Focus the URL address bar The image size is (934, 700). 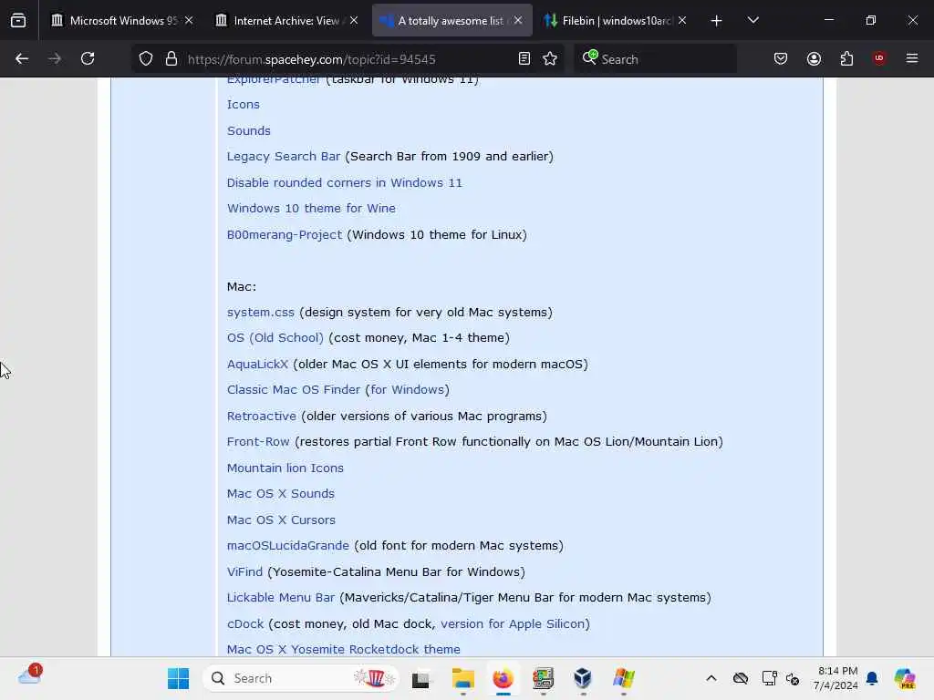coord(346,59)
